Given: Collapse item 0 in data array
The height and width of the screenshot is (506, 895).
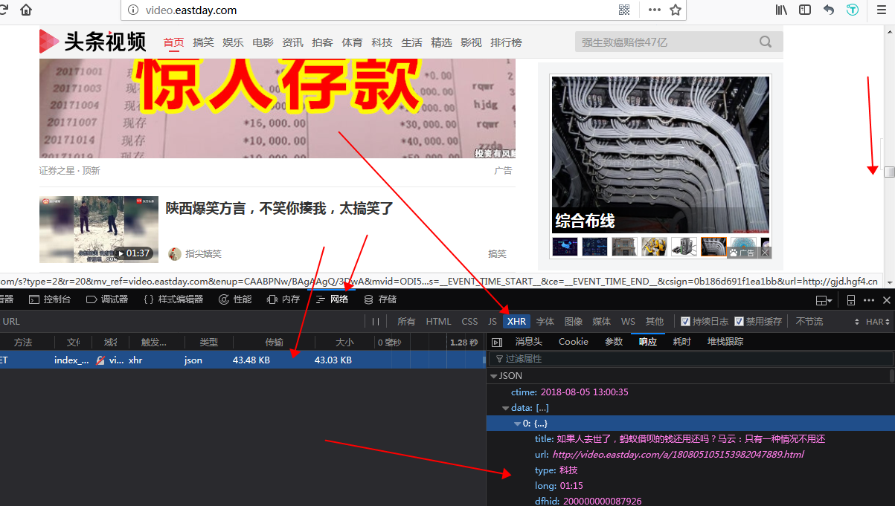Looking at the screenshot, I should [x=518, y=424].
